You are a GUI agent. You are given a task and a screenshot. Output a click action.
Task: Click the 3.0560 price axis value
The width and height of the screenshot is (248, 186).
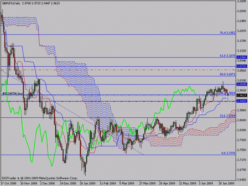[x=242, y=71]
